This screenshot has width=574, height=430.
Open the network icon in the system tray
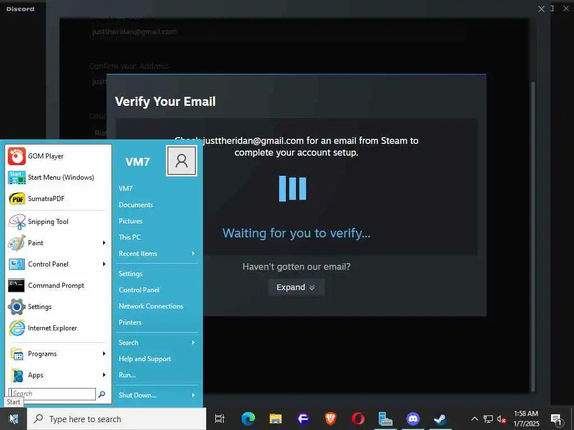pyautogui.click(x=488, y=419)
